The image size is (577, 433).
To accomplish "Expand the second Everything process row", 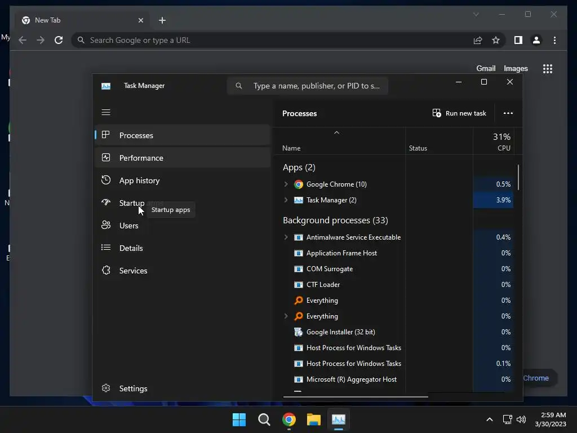I will pyautogui.click(x=286, y=316).
